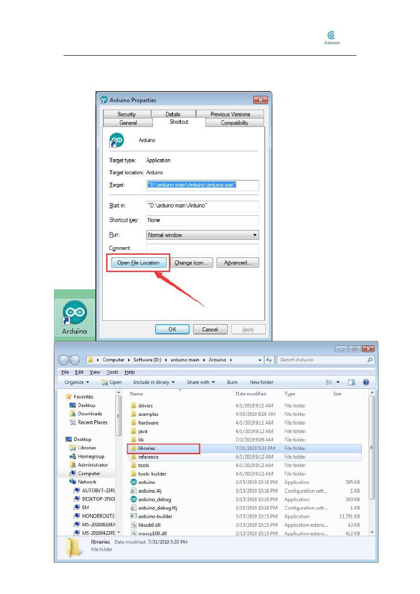Switch to the Compatibility tab
The height and width of the screenshot is (594, 420).
[234, 123]
